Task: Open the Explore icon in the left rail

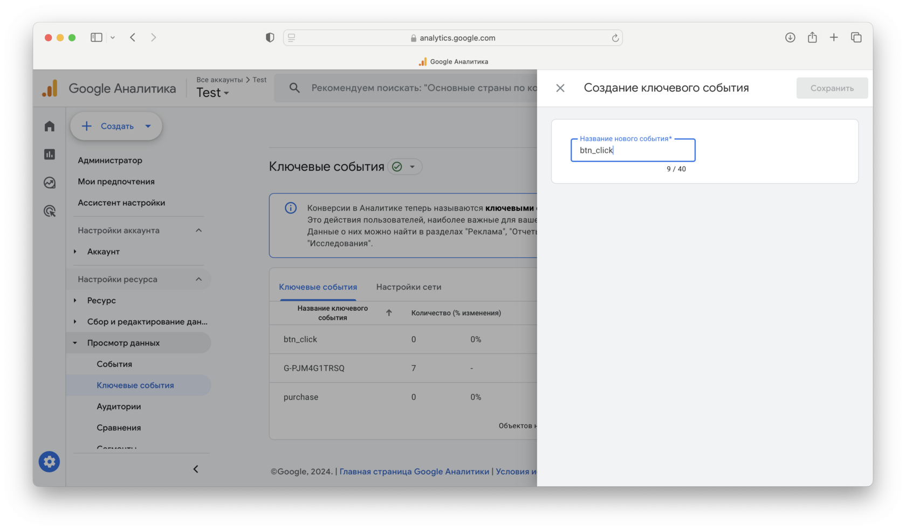Action: 50,183
